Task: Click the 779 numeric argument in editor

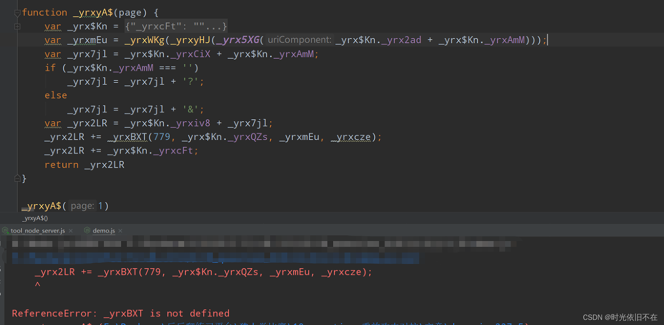Action: click(162, 137)
